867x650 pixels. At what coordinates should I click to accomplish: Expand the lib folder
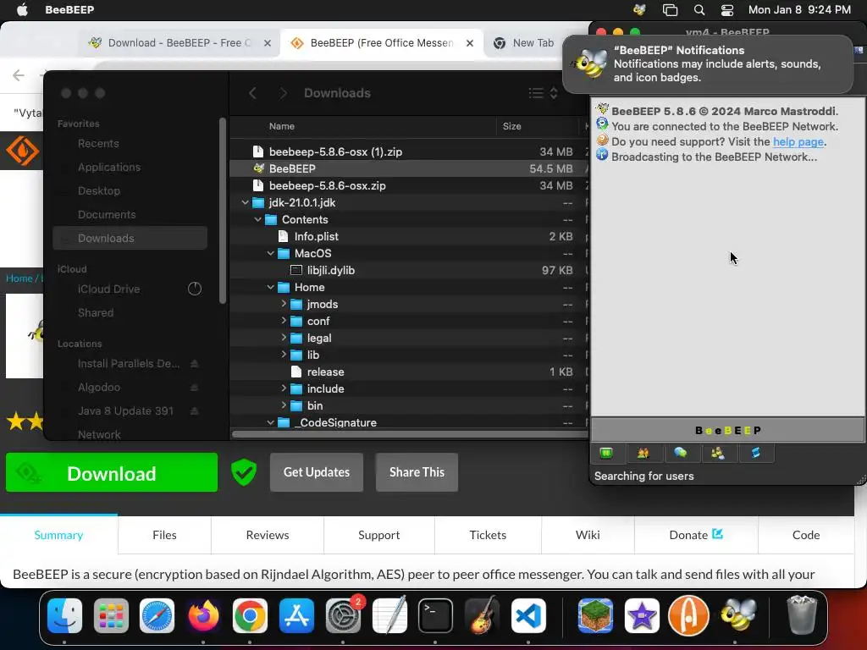284,355
